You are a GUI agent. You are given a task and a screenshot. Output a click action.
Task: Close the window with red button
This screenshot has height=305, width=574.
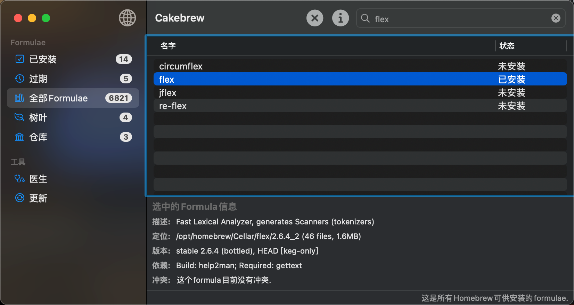(x=18, y=18)
